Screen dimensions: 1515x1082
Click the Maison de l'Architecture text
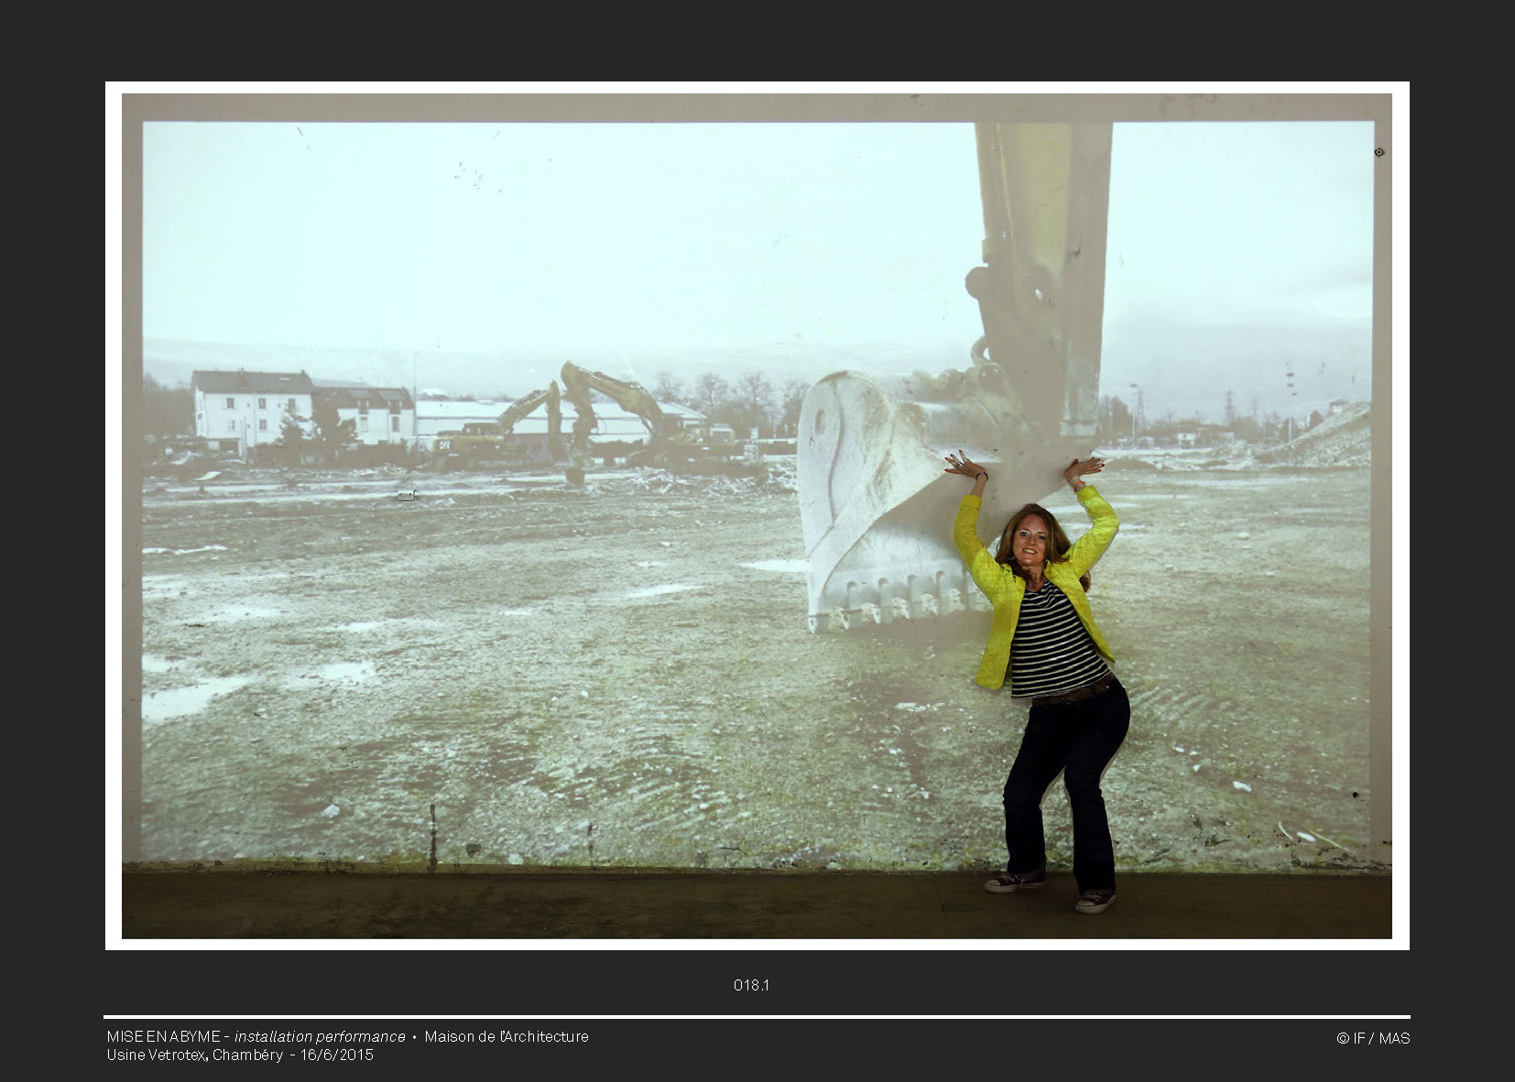(507, 1036)
